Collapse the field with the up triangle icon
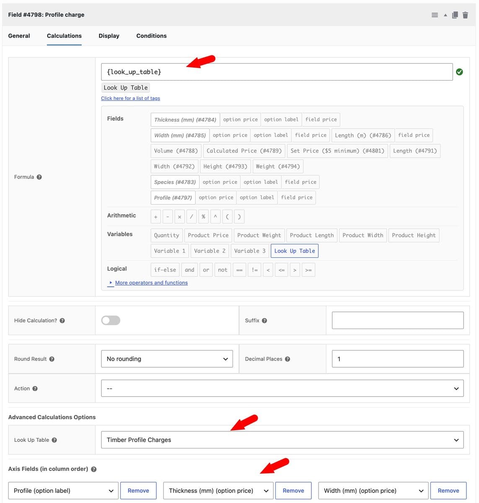479x503 pixels. pos(445,15)
